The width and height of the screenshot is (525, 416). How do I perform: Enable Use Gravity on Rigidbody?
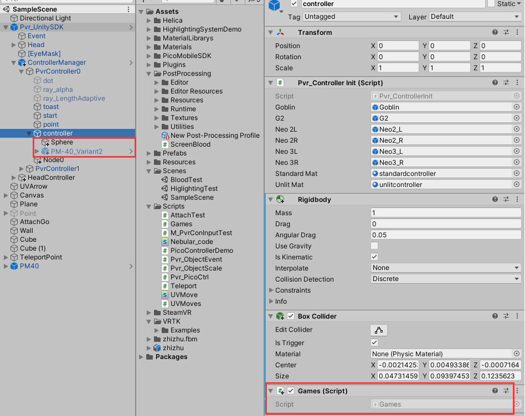(x=374, y=246)
